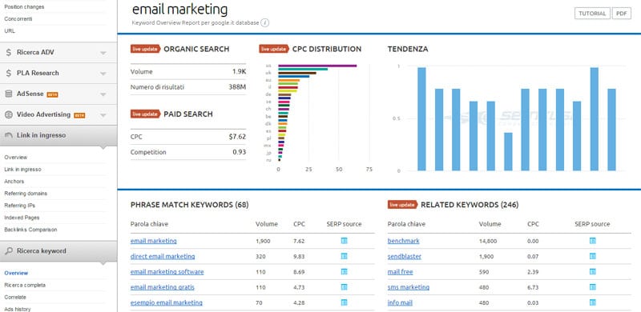641x312 pixels.
Task: Click the info icon beside google.it database
Action: 265,23
